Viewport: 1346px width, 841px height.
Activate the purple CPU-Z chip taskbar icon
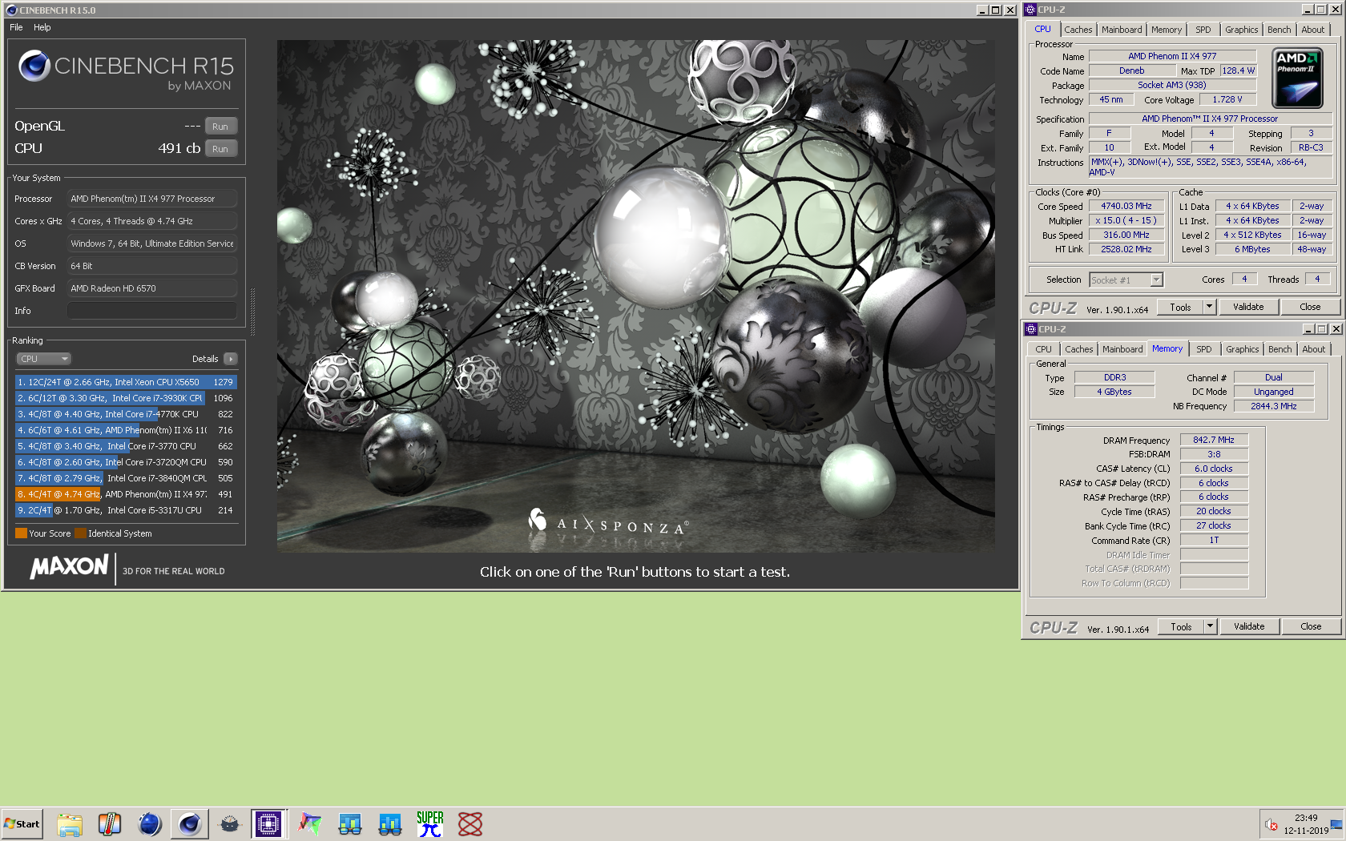pos(268,824)
